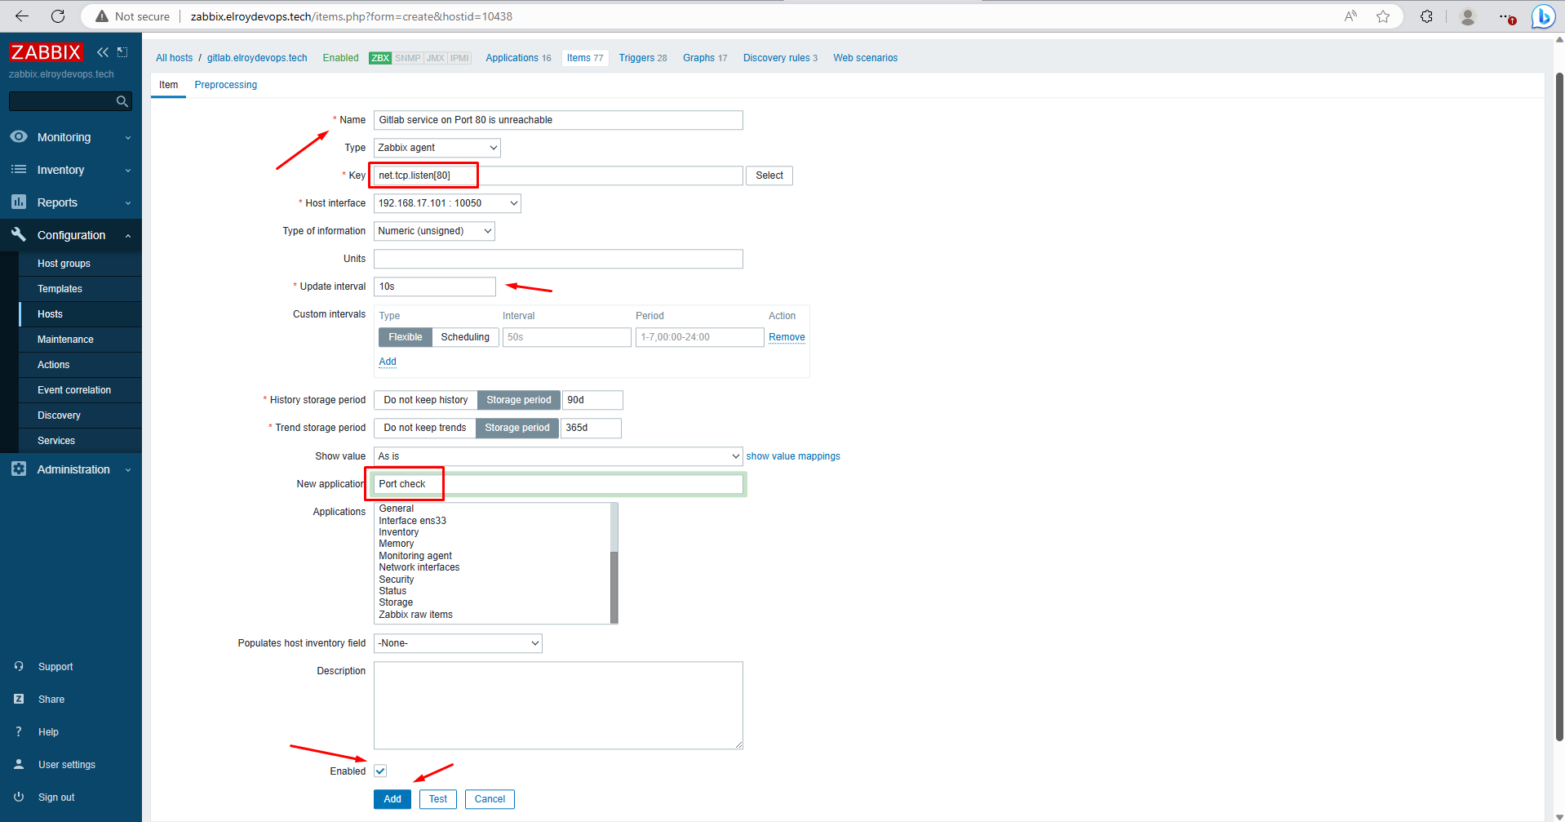Click the User settings person icon
The width and height of the screenshot is (1565, 822).
(x=19, y=765)
